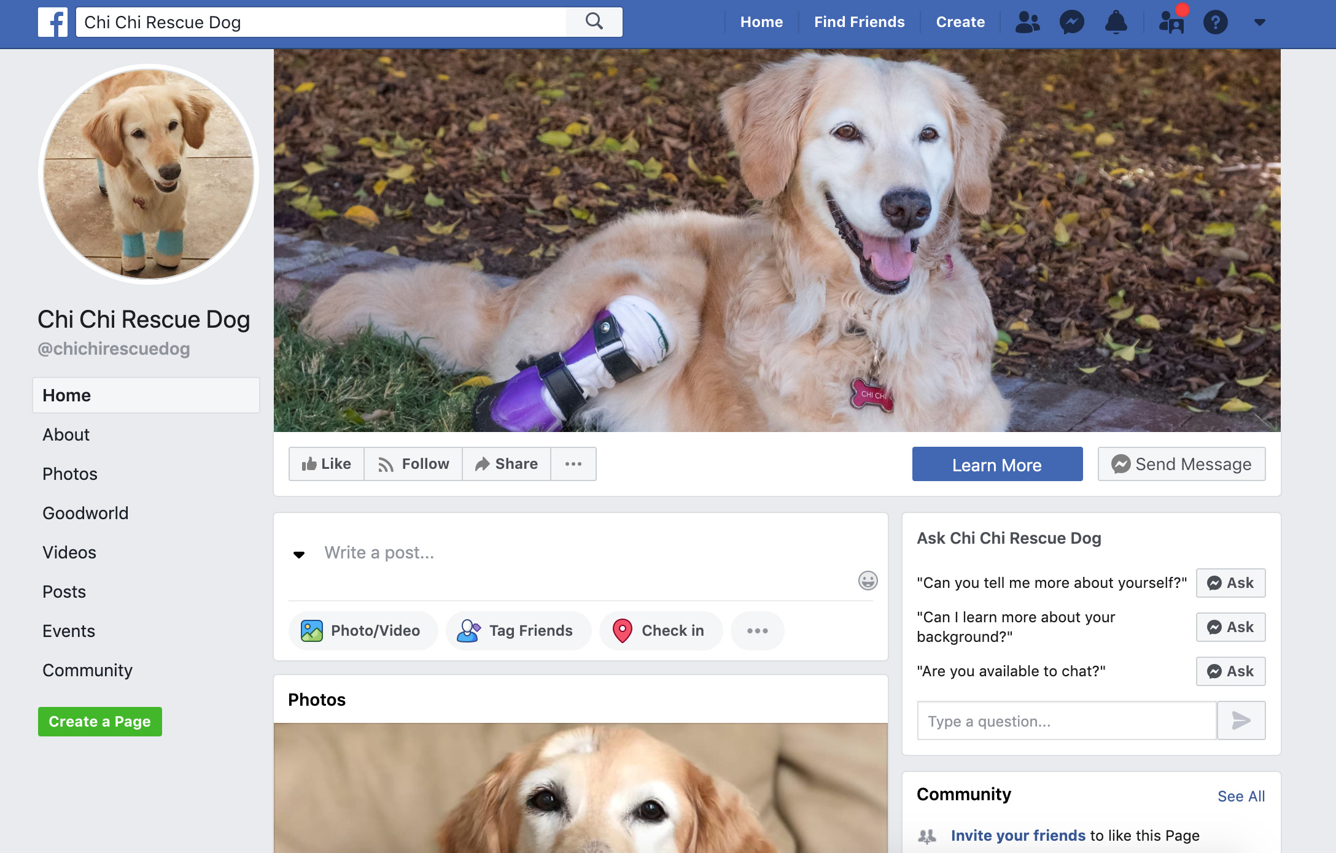Open Videos section in sidebar

(69, 552)
